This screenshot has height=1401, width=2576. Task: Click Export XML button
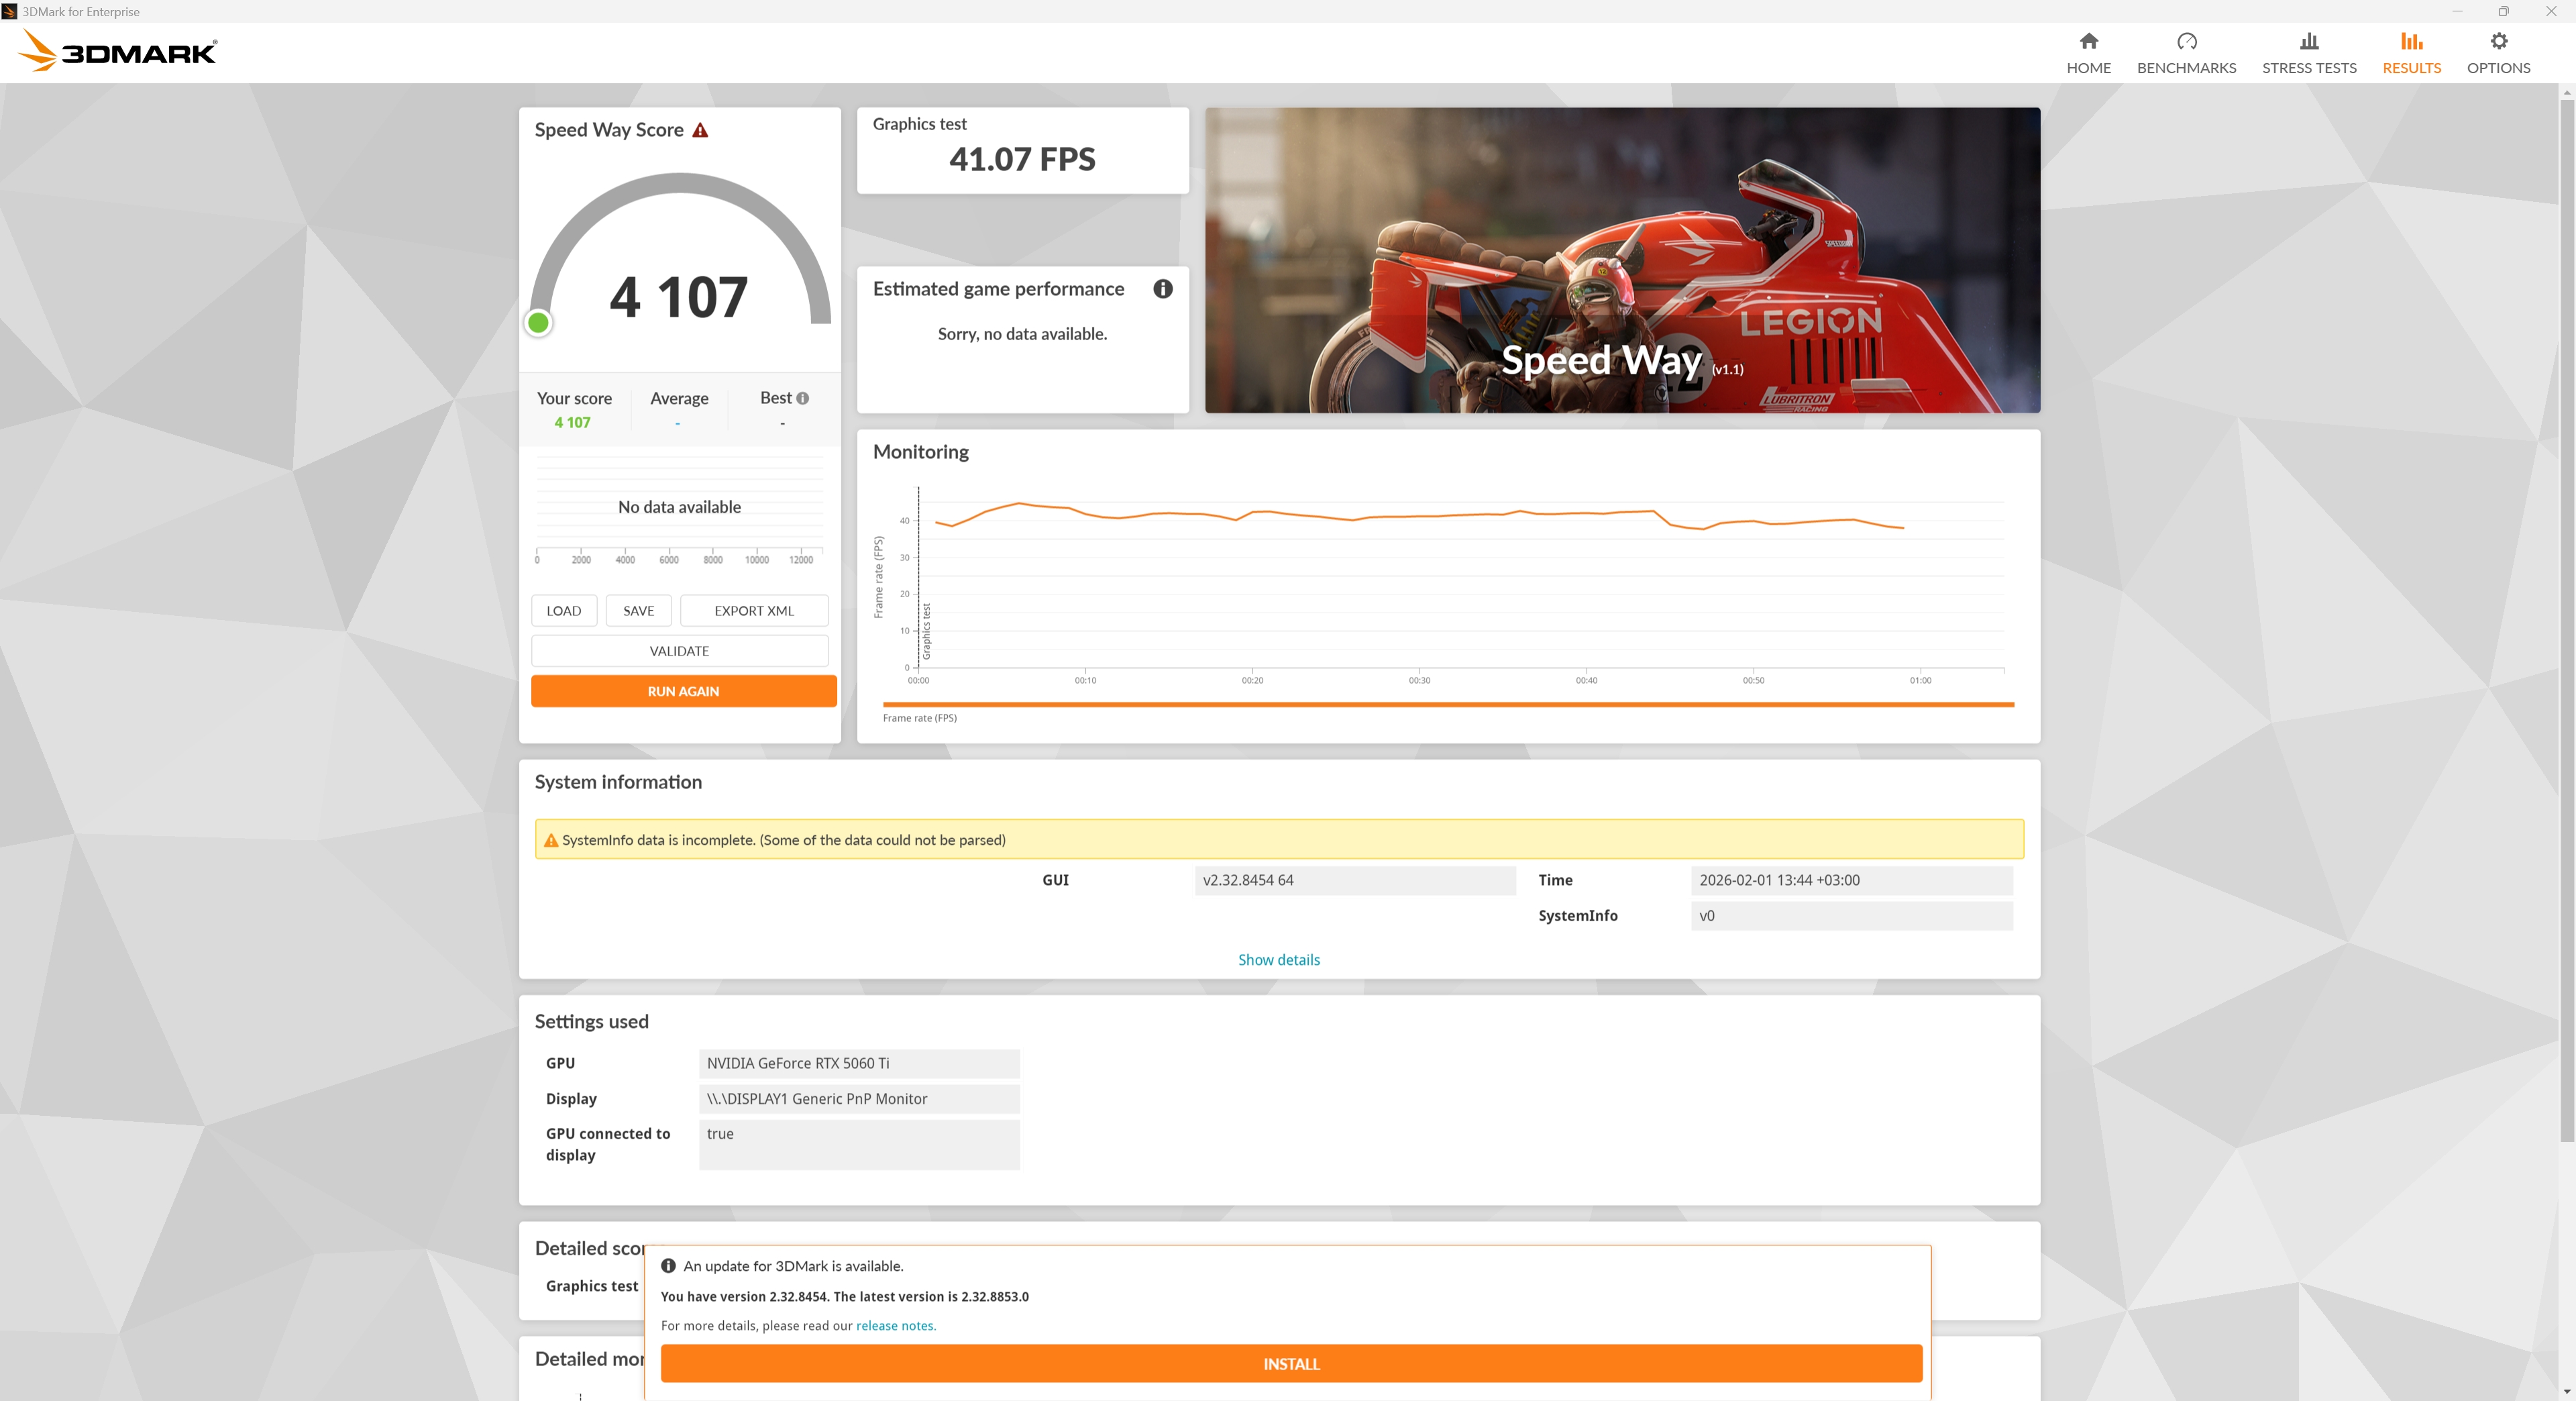(754, 611)
